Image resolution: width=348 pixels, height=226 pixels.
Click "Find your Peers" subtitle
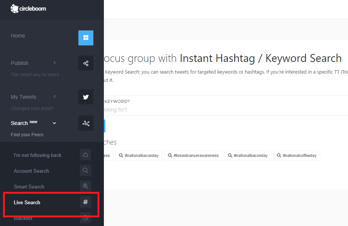[27, 135]
